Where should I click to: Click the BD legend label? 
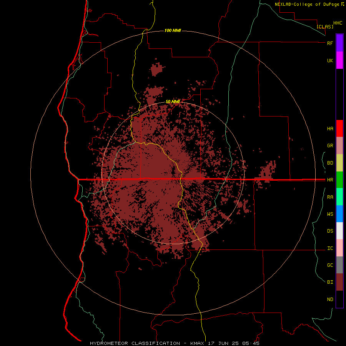click(330, 163)
